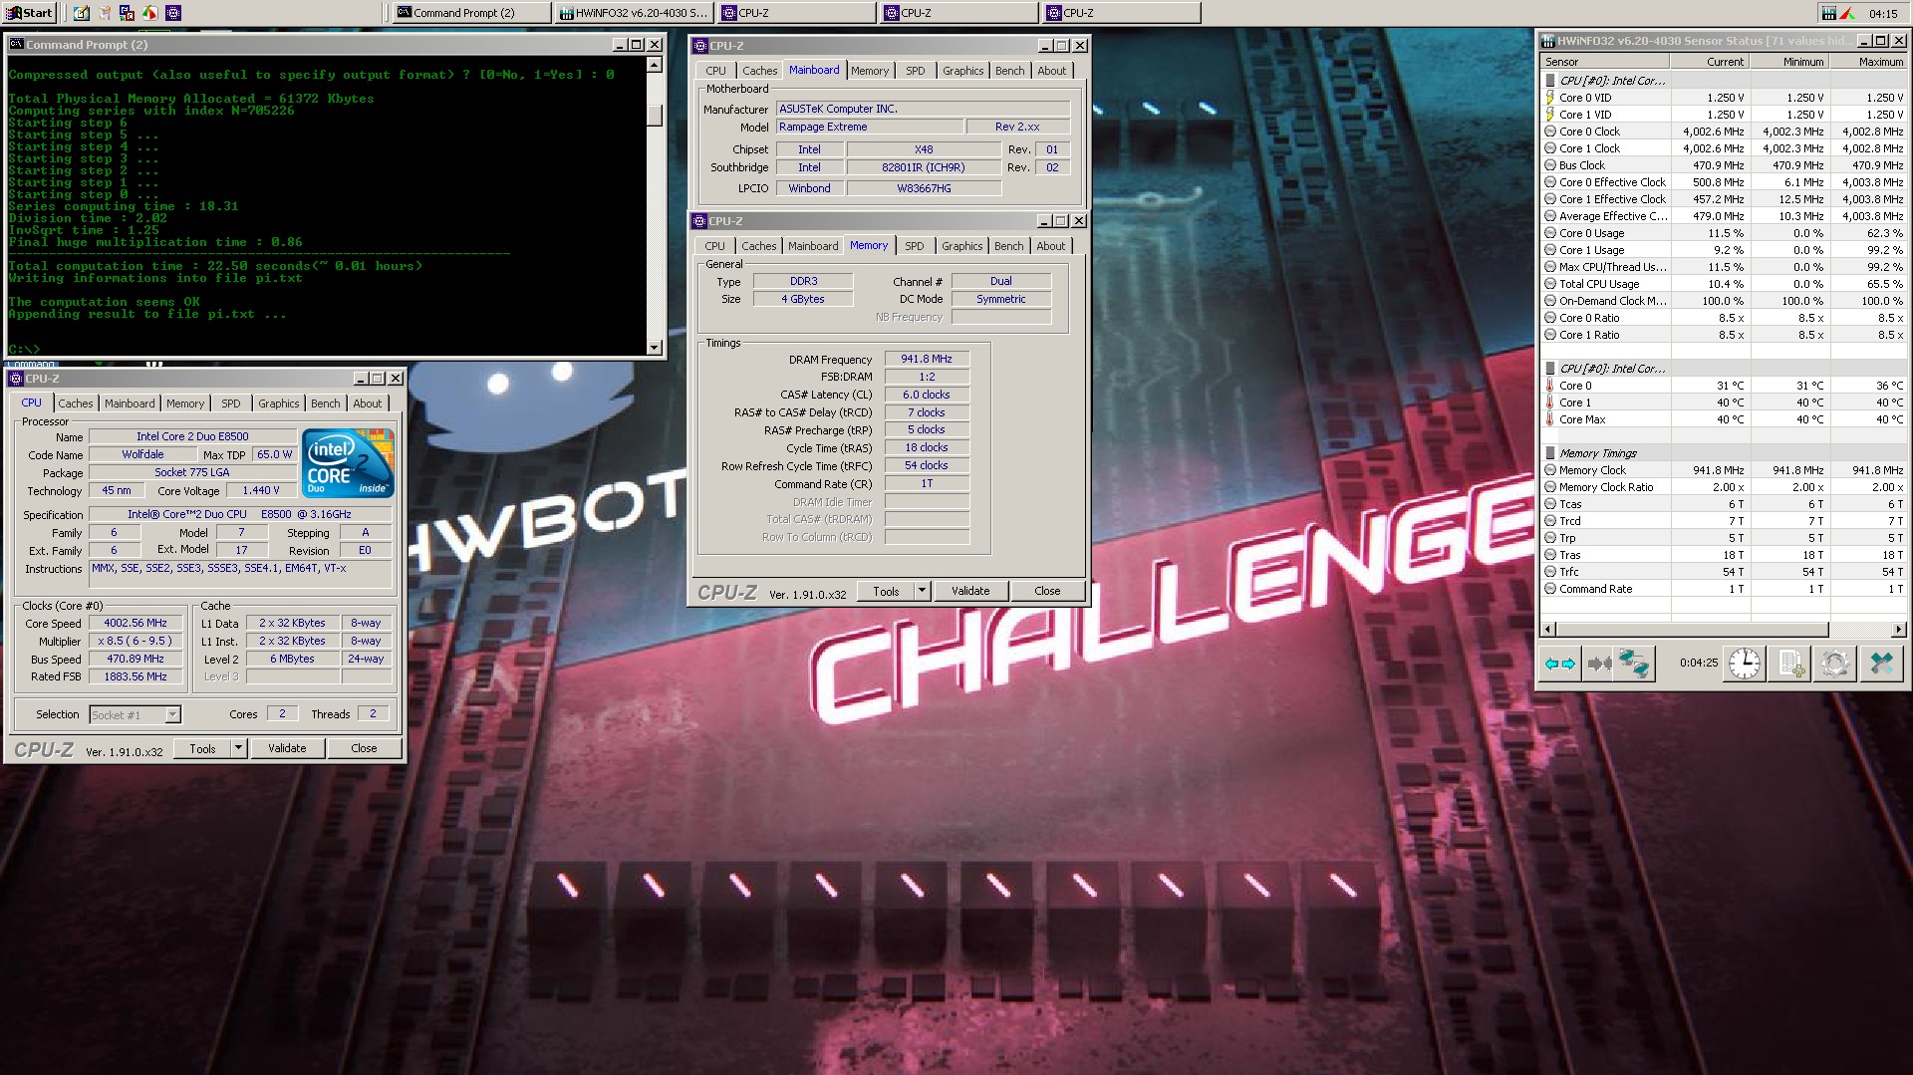Click the Core 0 VID lightning sensor icon
This screenshot has width=1913, height=1075.
[x=1550, y=98]
